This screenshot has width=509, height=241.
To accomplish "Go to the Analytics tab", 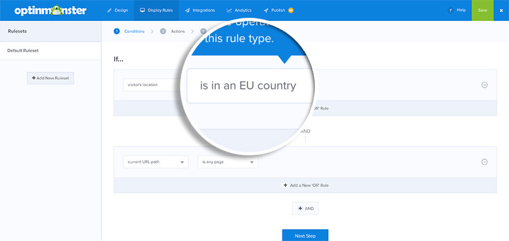I will 239,10.
